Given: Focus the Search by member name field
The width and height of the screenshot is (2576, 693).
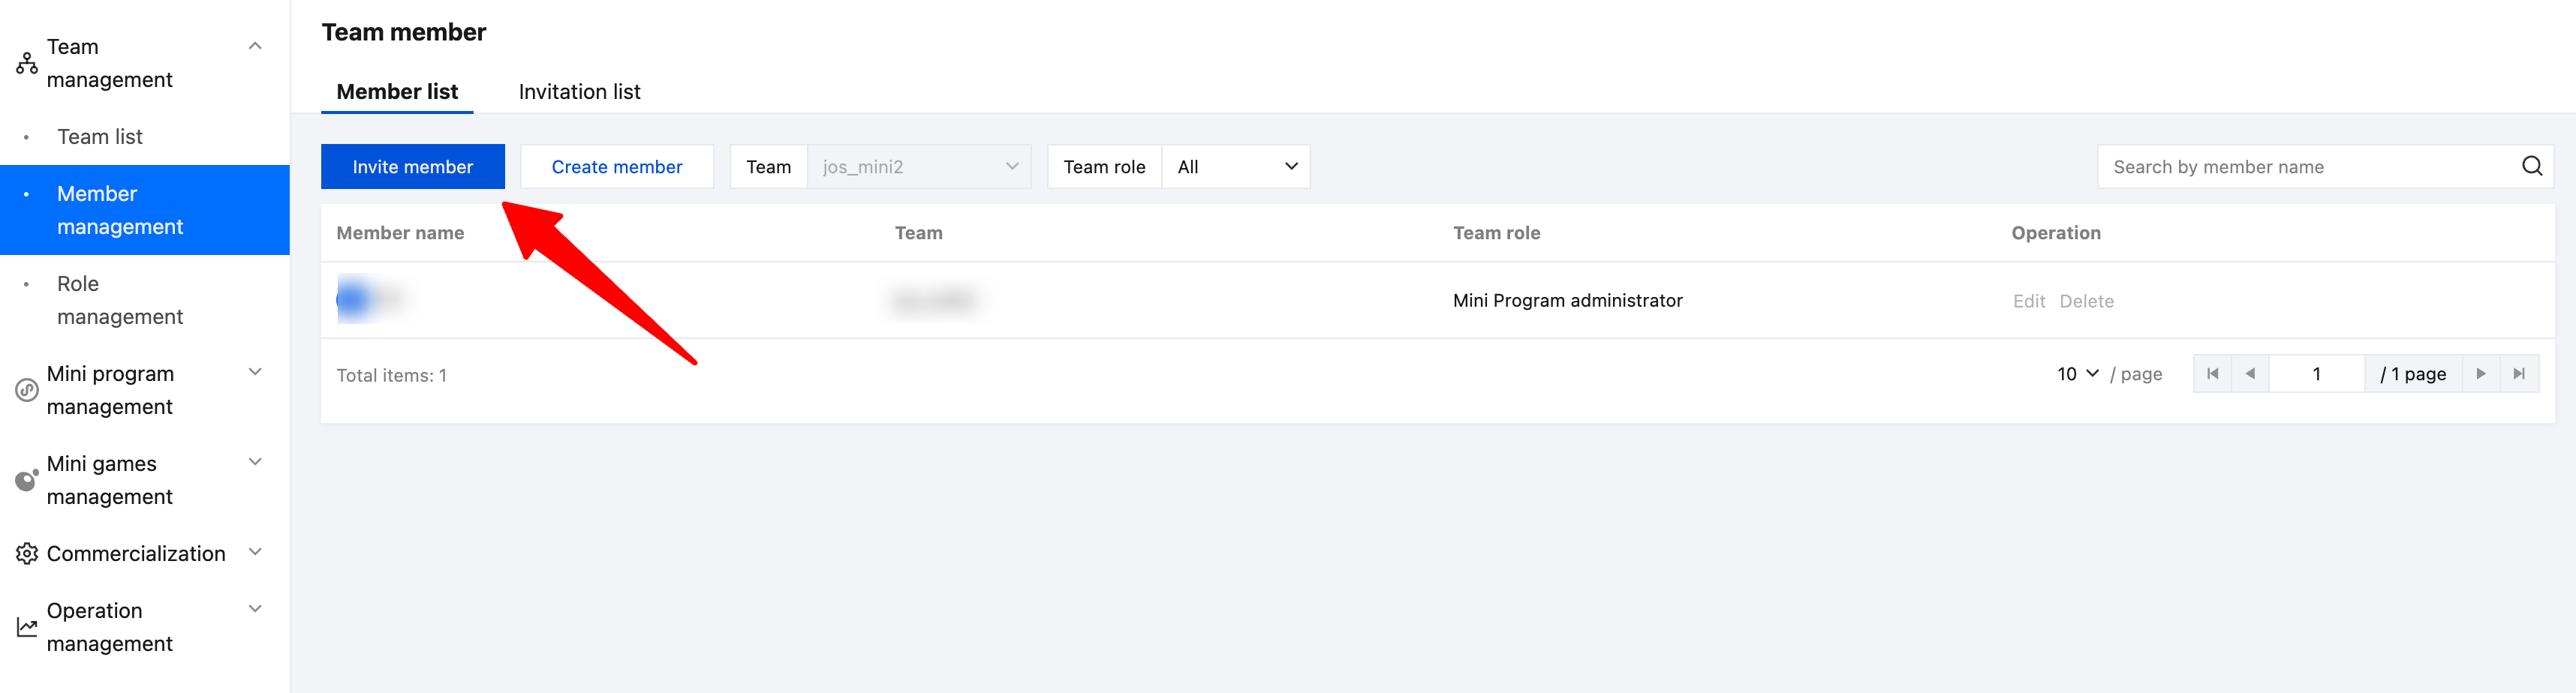Looking at the screenshot, I should coord(2310,166).
